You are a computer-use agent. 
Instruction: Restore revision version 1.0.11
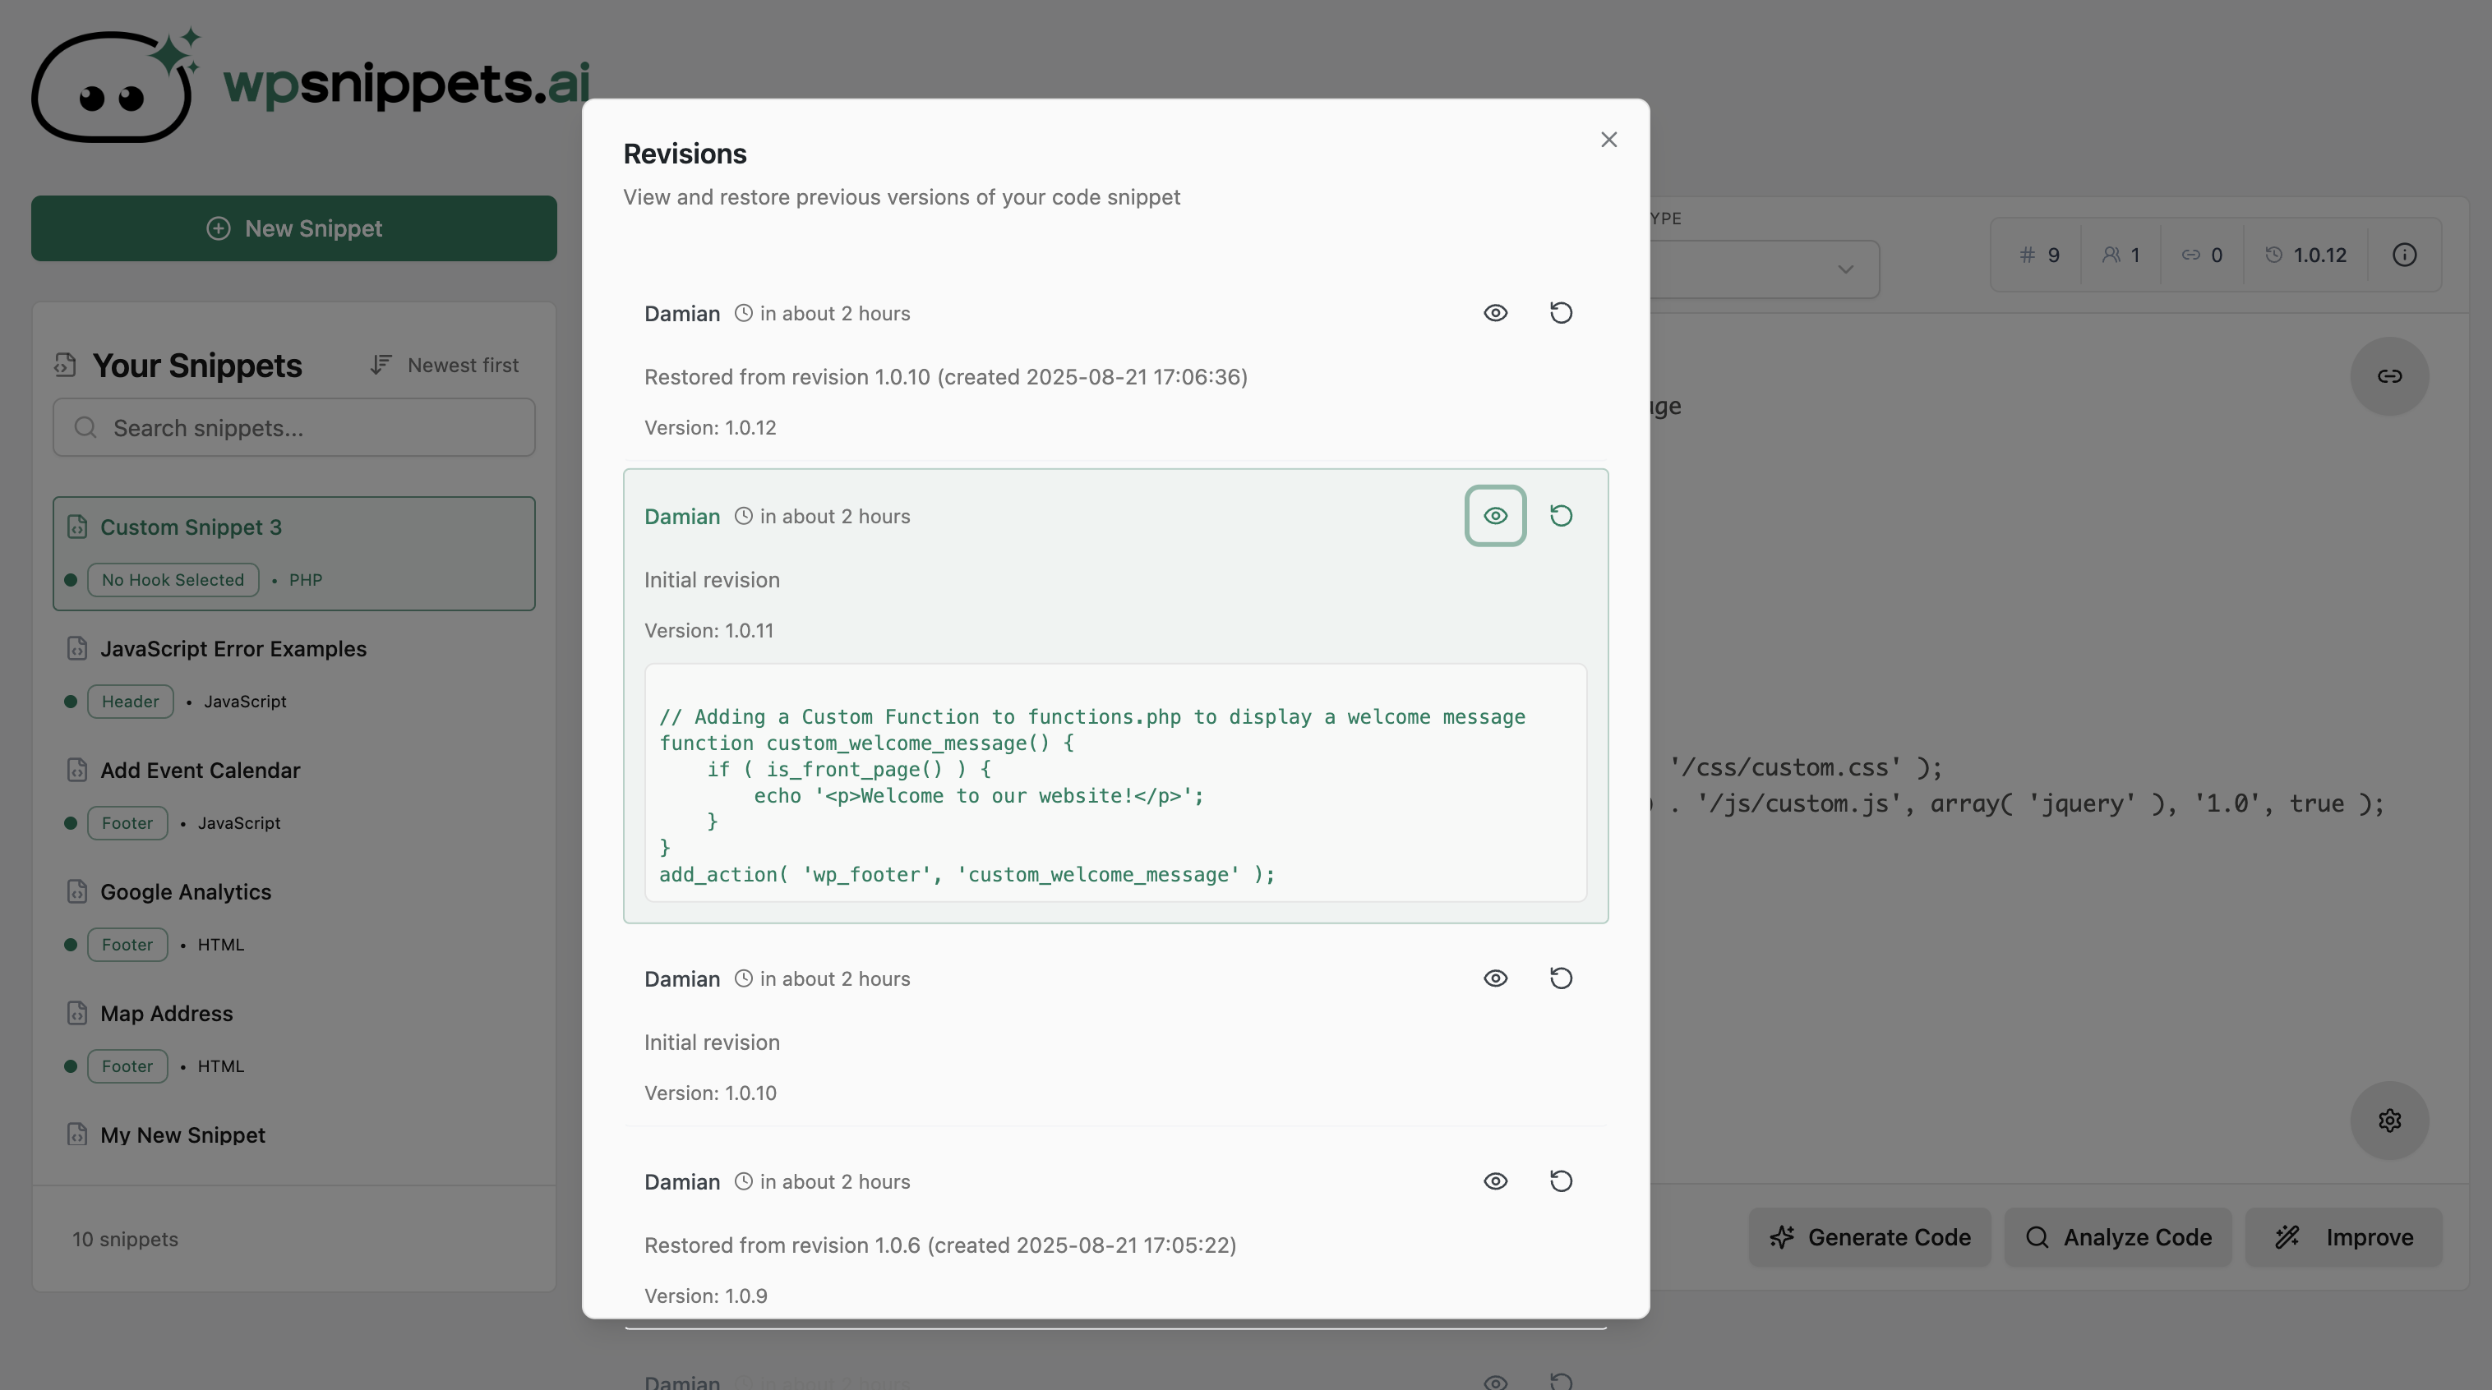pos(1561,516)
